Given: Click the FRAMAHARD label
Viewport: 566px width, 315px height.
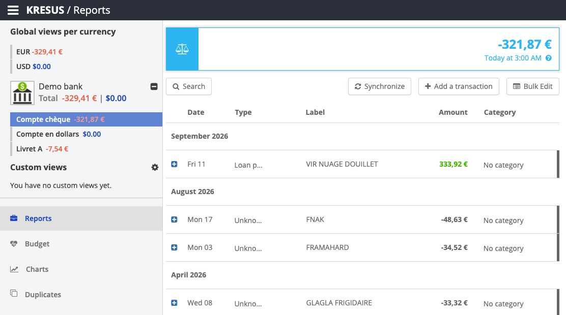Looking at the screenshot, I should (x=327, y=247).
